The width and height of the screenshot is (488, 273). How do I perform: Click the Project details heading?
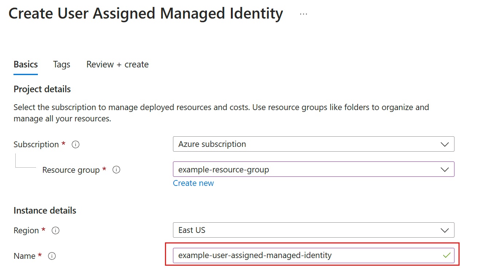point(42,89)
